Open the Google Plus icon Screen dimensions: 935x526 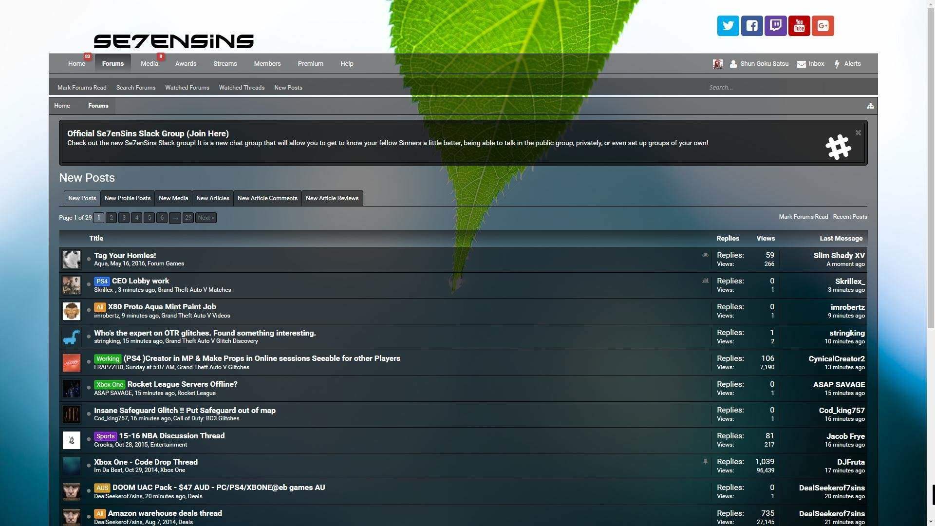point(823,26)
